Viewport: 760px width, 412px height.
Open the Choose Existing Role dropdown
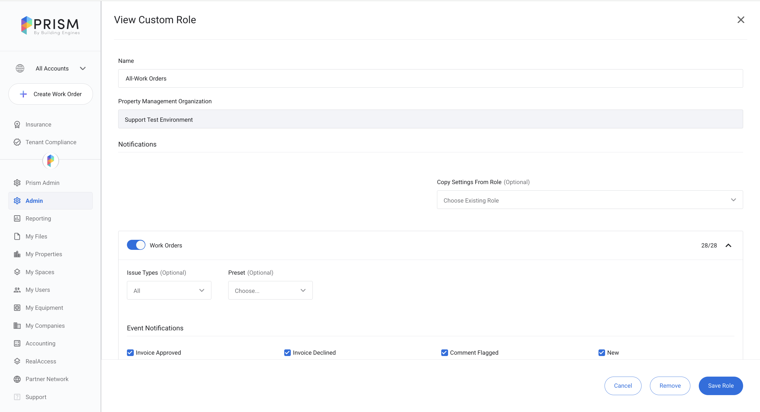click(590, 200)
